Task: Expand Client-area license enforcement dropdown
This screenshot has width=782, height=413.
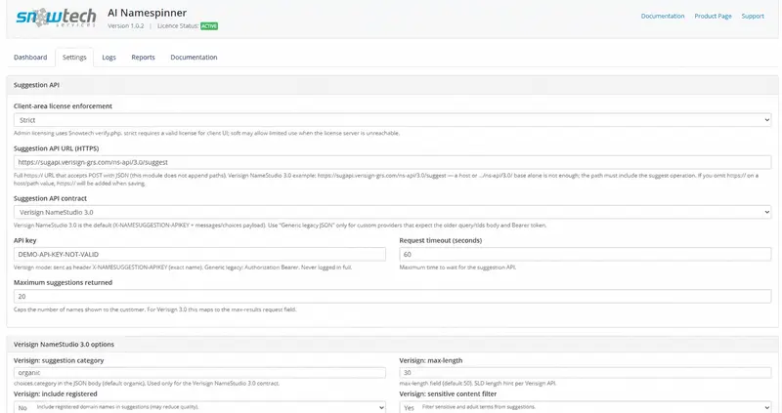Action: pos(393,120)
